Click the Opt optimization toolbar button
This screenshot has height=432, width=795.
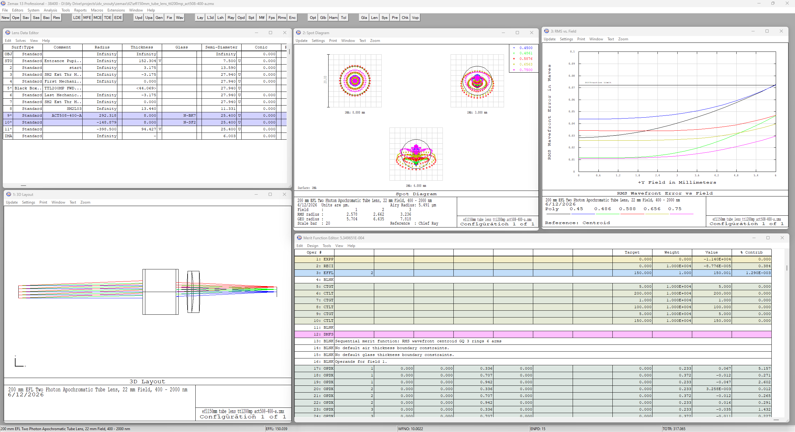[313, 17]
